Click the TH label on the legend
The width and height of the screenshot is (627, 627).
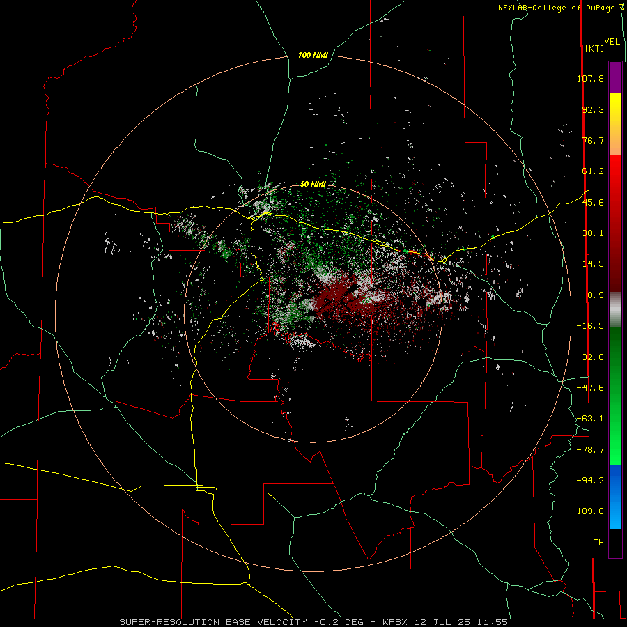click(598, 543)
